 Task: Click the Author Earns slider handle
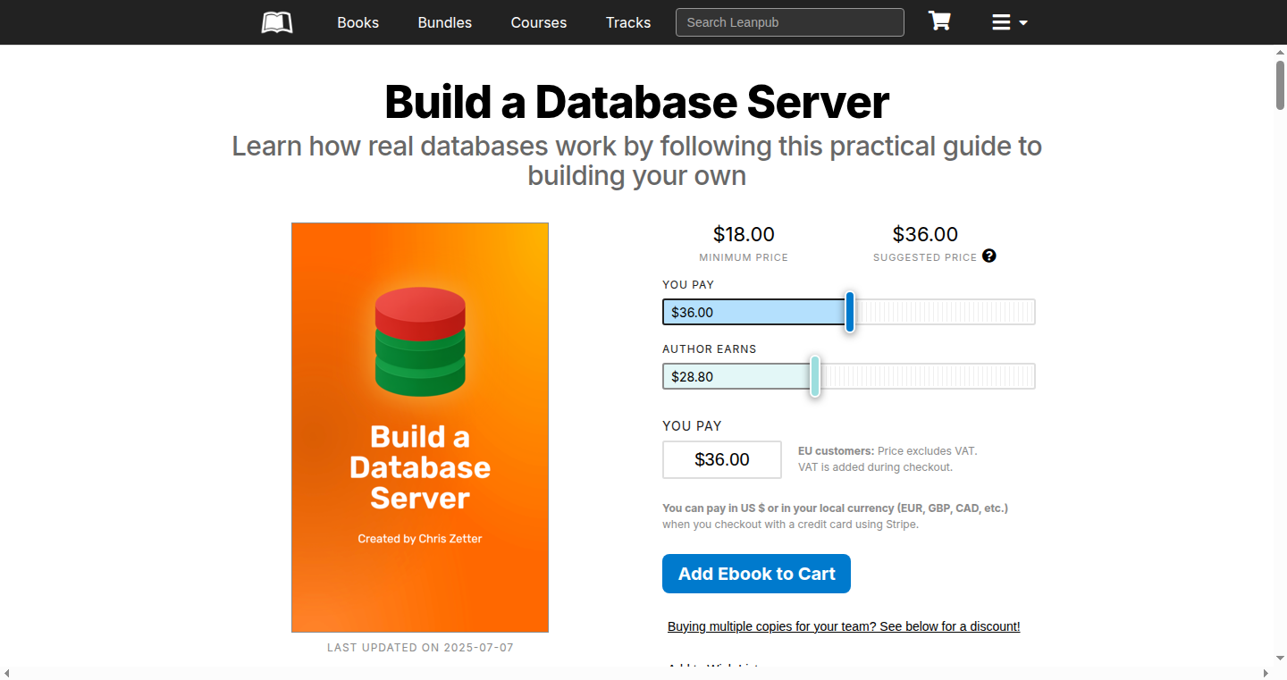815,376
